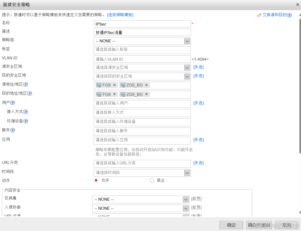Click help icon beside 终端设备
The width and height of the screenshot is (301, 231).
(26, 121)
